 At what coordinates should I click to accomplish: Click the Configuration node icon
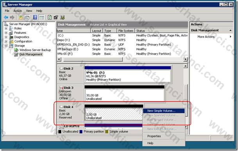(11, 41)
